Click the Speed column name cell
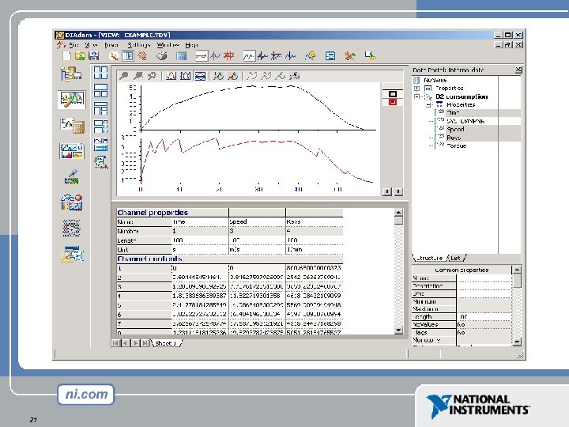 click(257, 221)
